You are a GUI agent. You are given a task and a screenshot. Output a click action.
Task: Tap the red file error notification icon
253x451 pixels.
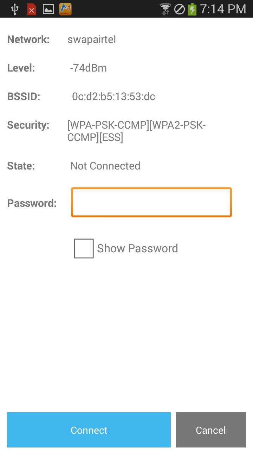coord(32,9)
